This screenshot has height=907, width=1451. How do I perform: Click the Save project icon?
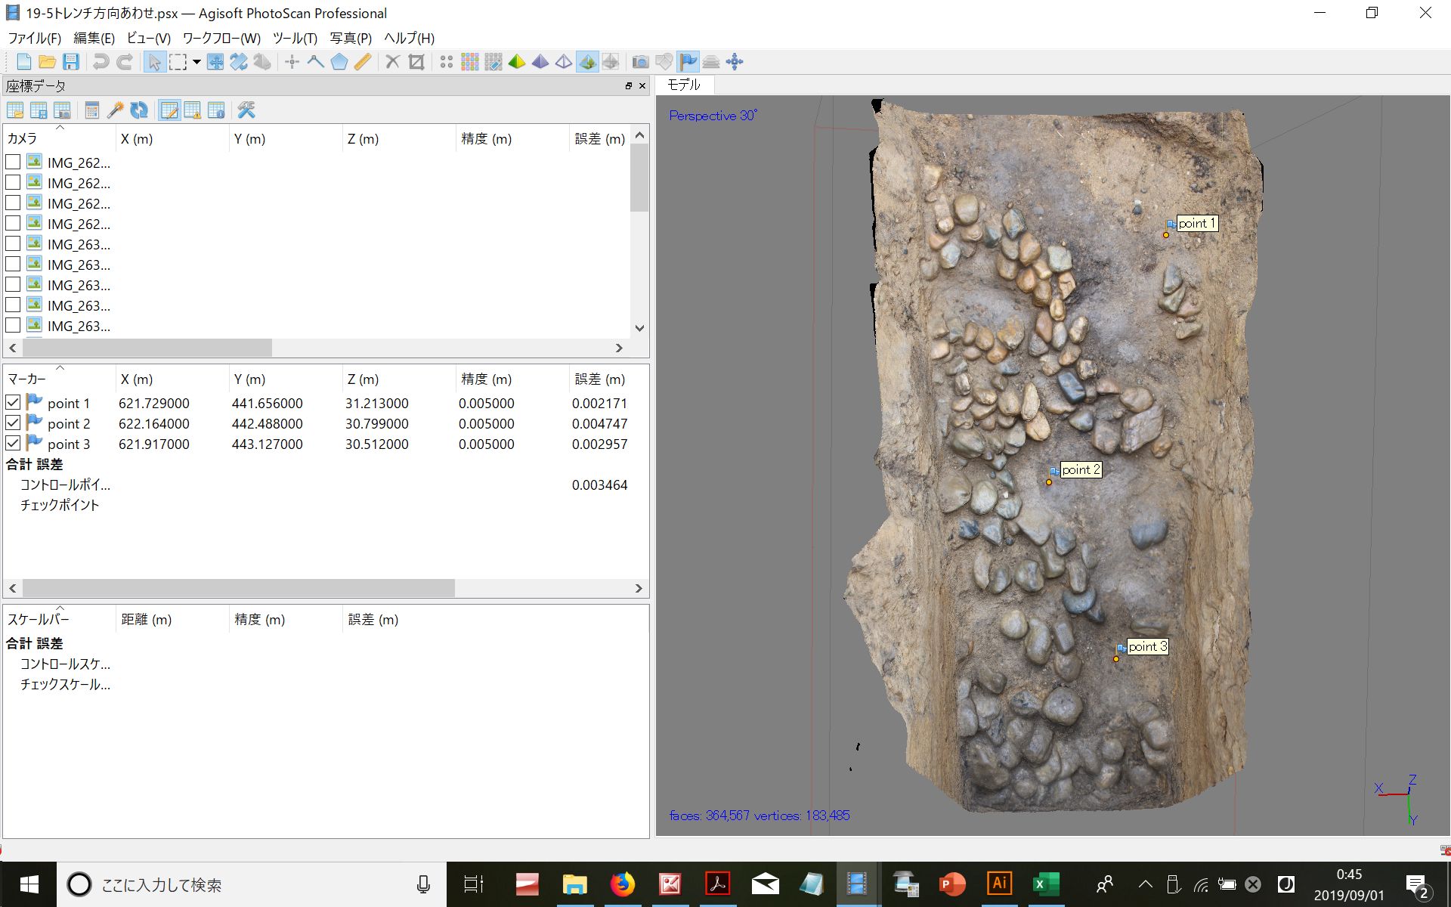(71, 62)
